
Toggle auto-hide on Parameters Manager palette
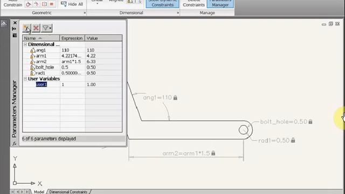[x=15, y=29]
